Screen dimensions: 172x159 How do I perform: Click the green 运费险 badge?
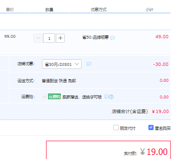click(54, 96)
